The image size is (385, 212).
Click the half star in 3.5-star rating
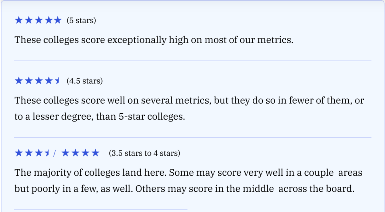[x=47, y=153]
